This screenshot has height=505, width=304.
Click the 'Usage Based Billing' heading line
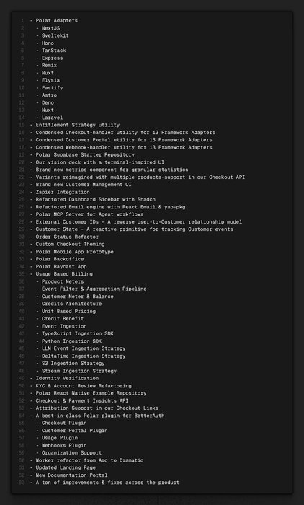coord(61,273)
